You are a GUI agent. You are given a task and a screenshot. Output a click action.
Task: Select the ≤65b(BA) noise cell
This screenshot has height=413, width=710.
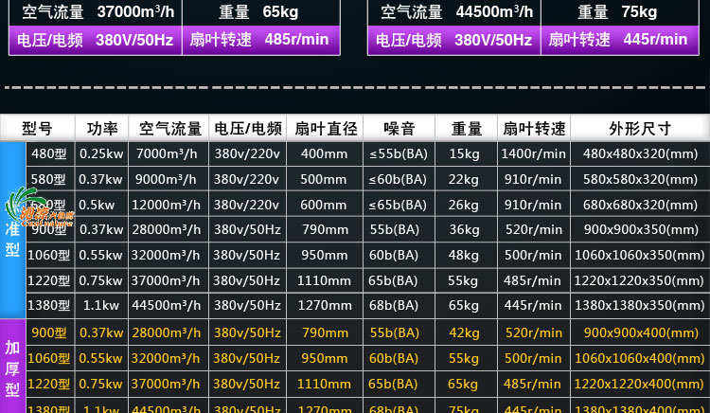[x=398, y=205]
